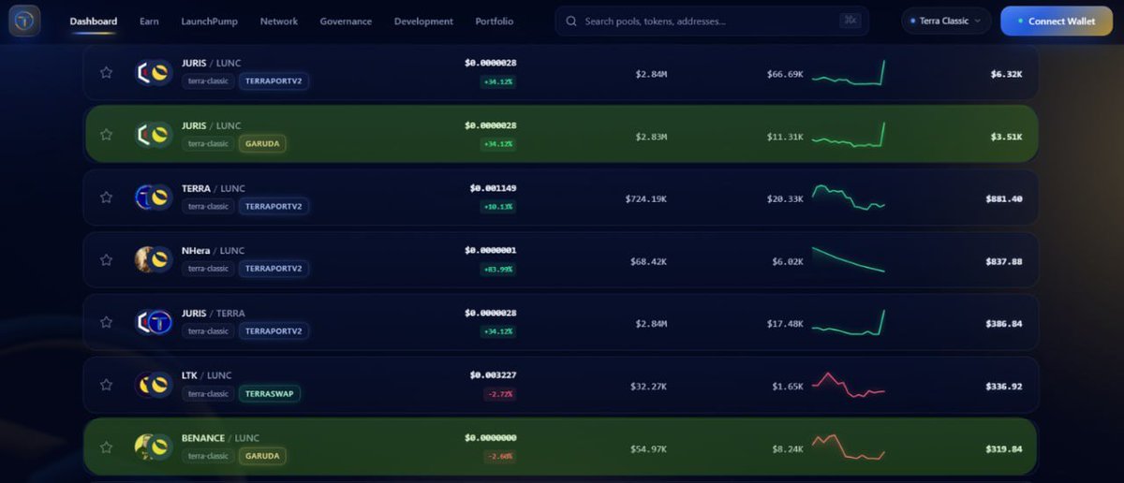This screenshot has width=1124, height=483.
Task: Open the Development tab
Action: 423,21
